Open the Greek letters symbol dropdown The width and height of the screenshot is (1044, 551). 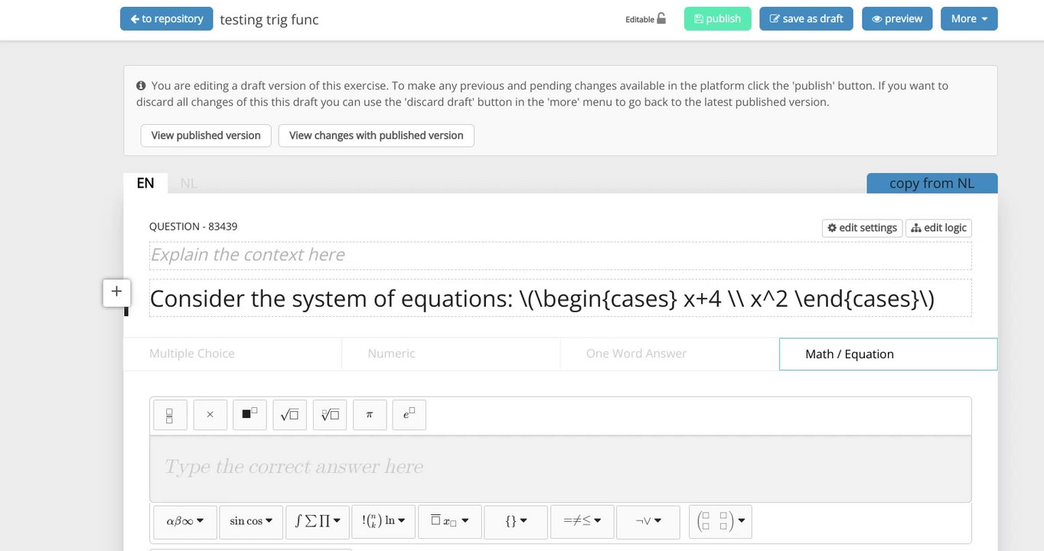click(x=185, y=521)
